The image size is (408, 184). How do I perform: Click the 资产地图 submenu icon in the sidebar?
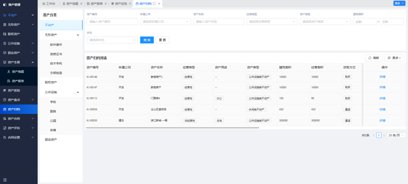point(9,72)
